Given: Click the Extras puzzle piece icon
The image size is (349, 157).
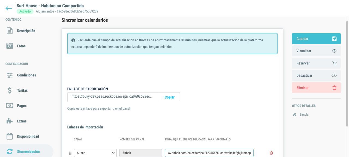Looking at the screenshot, I should click(x=10, y=121).
